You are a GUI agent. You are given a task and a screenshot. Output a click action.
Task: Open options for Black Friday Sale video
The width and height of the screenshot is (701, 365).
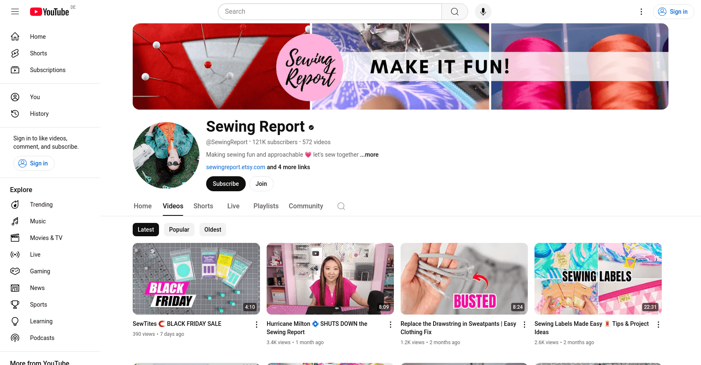tap(257, 325)
